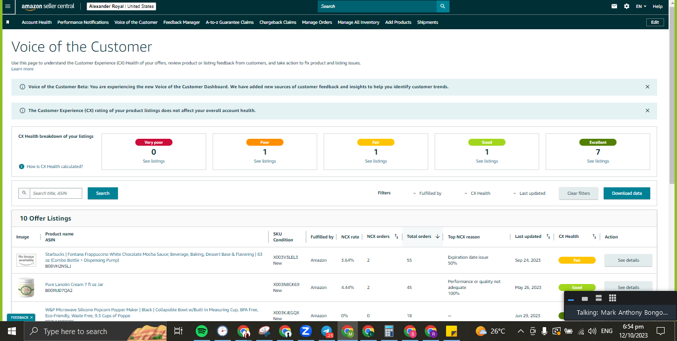The image size is (677, 341).
Task: Click the yellow Fair badge in Starbucks row
Action: pyautogui.click(x=577, y=260)
